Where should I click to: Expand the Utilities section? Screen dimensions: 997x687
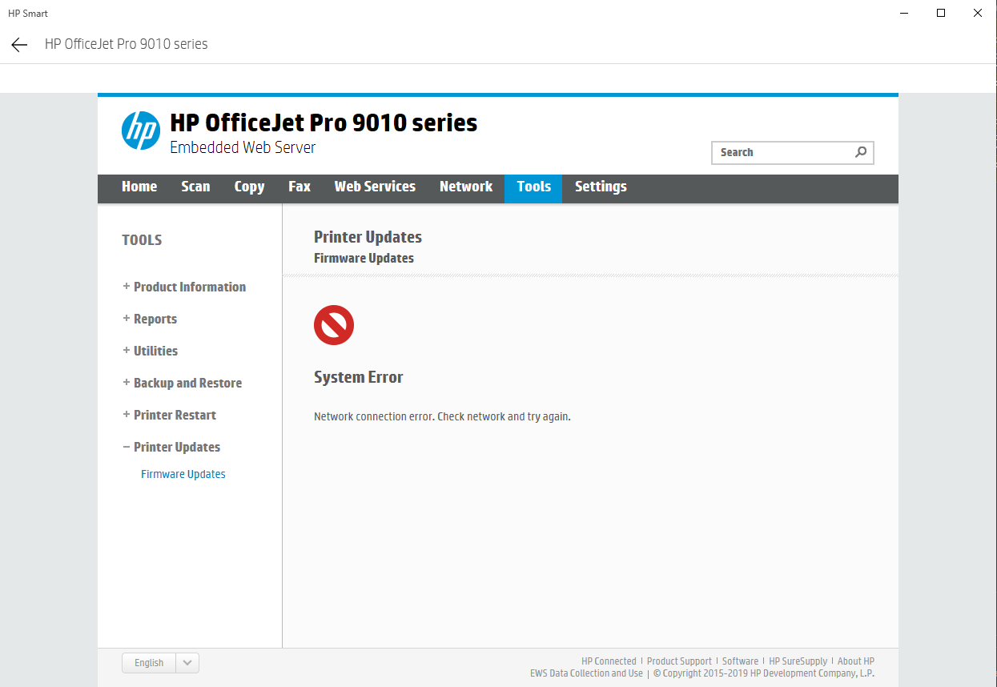point(155,351)
